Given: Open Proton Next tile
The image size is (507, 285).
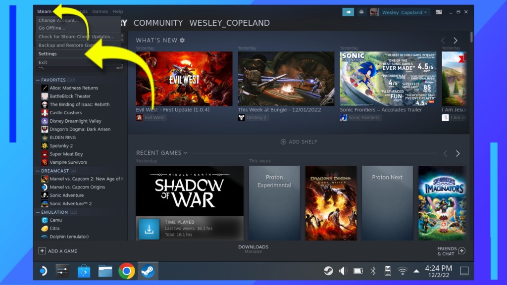Looking at the screenshot, I should coord(387,203).
